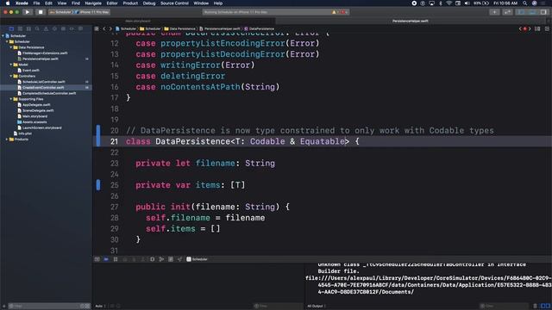Viewport: 552px width, 310px height.
Task: Open the Scheduler scheme selector
Action: (61, 12)
